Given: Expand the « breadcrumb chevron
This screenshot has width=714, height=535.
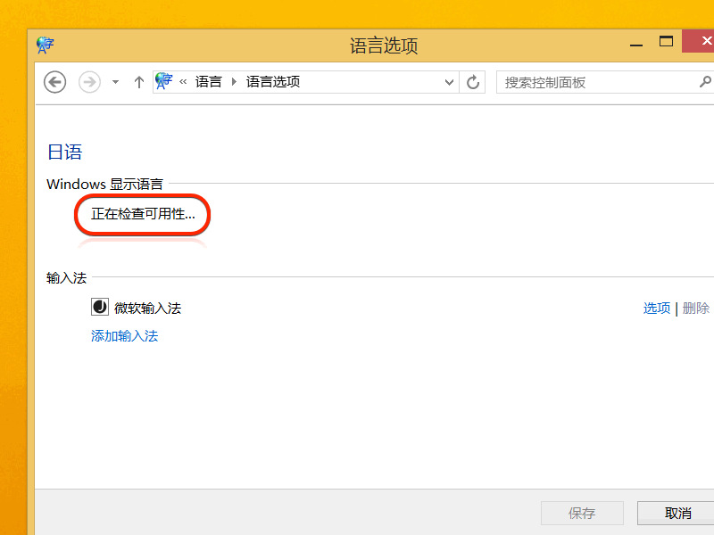Looking at the screenshot, I should 184,82.
